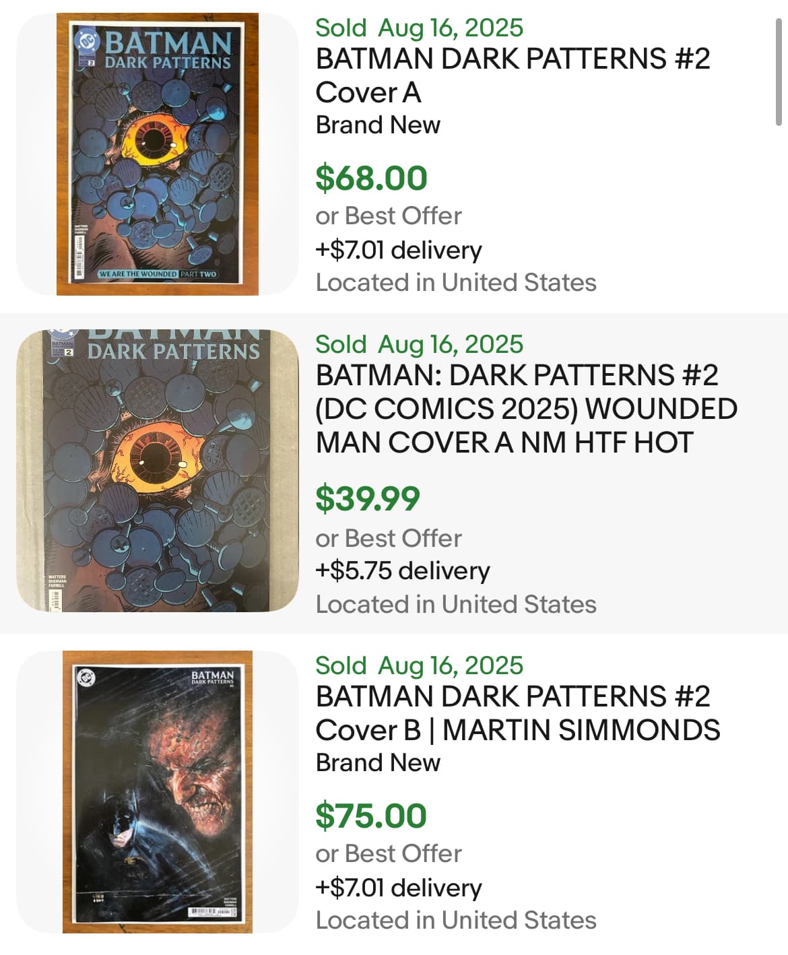Screen dimensions: 788x955
Task: Open listing titled BATMAN DARK PATTERNS #2 Cover A
Action: click(513, 75)
